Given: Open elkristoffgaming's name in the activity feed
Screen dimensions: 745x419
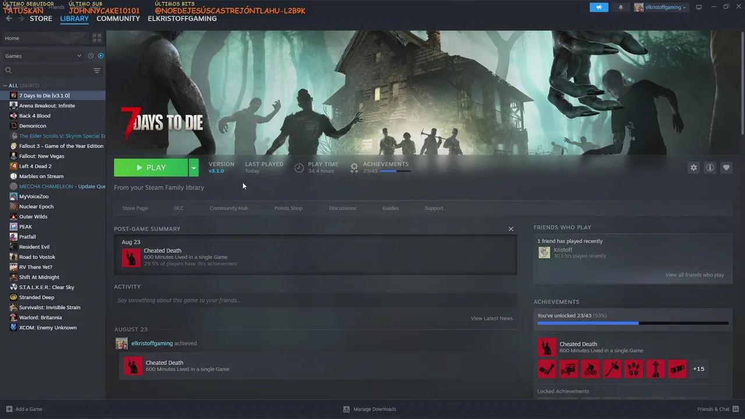Looking at the screenshot, I should (x=152, y=343).
